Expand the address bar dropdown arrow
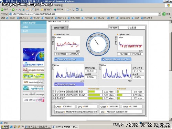The image size is (172, 129). (x=160, y=14)
